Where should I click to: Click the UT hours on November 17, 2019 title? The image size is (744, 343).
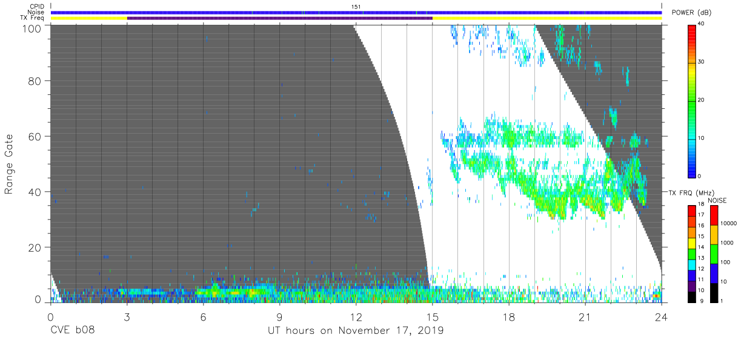click(x=356, y=331)
